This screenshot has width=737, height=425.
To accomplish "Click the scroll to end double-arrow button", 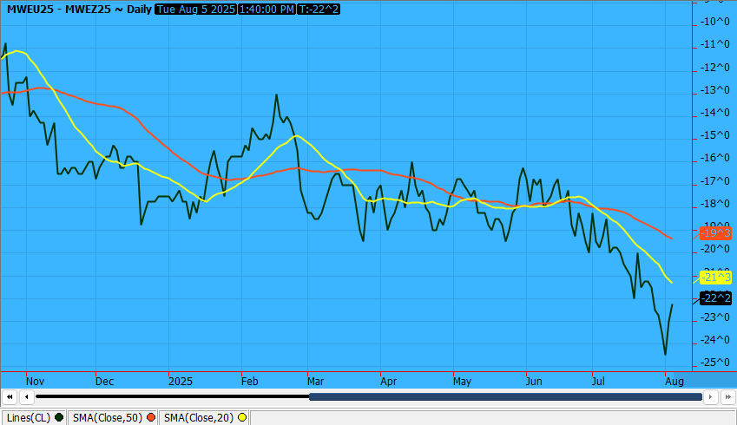I will (x=727, y=396).
